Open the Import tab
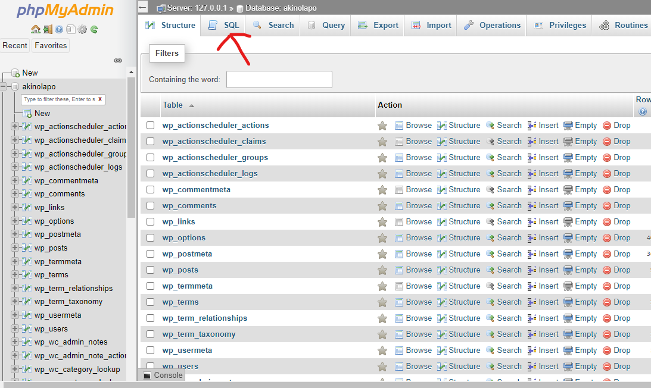This screenshot has height=388, width=651. click(x=431, y=26)
